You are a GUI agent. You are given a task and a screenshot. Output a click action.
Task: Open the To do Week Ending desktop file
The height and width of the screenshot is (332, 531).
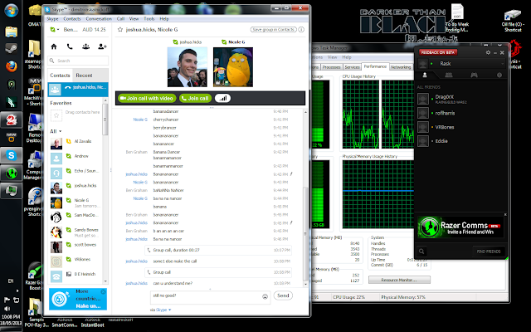(457, 18)
